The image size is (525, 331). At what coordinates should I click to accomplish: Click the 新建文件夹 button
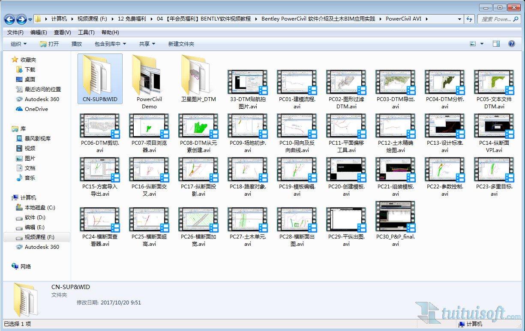(x=181, y=44)
